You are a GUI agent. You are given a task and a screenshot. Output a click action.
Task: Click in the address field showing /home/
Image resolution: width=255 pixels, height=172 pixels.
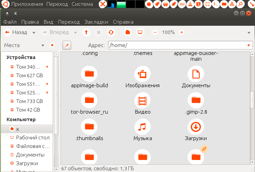(180, 45)
